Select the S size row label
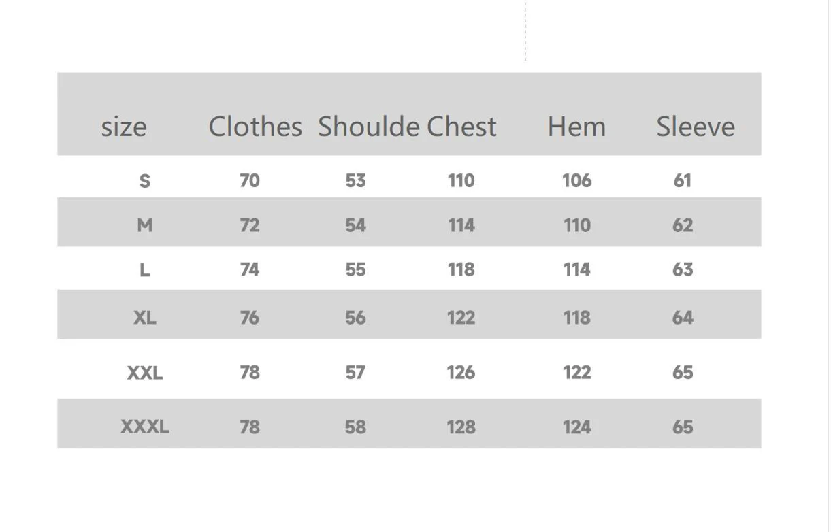831x532 pixels. pos(144,181)
